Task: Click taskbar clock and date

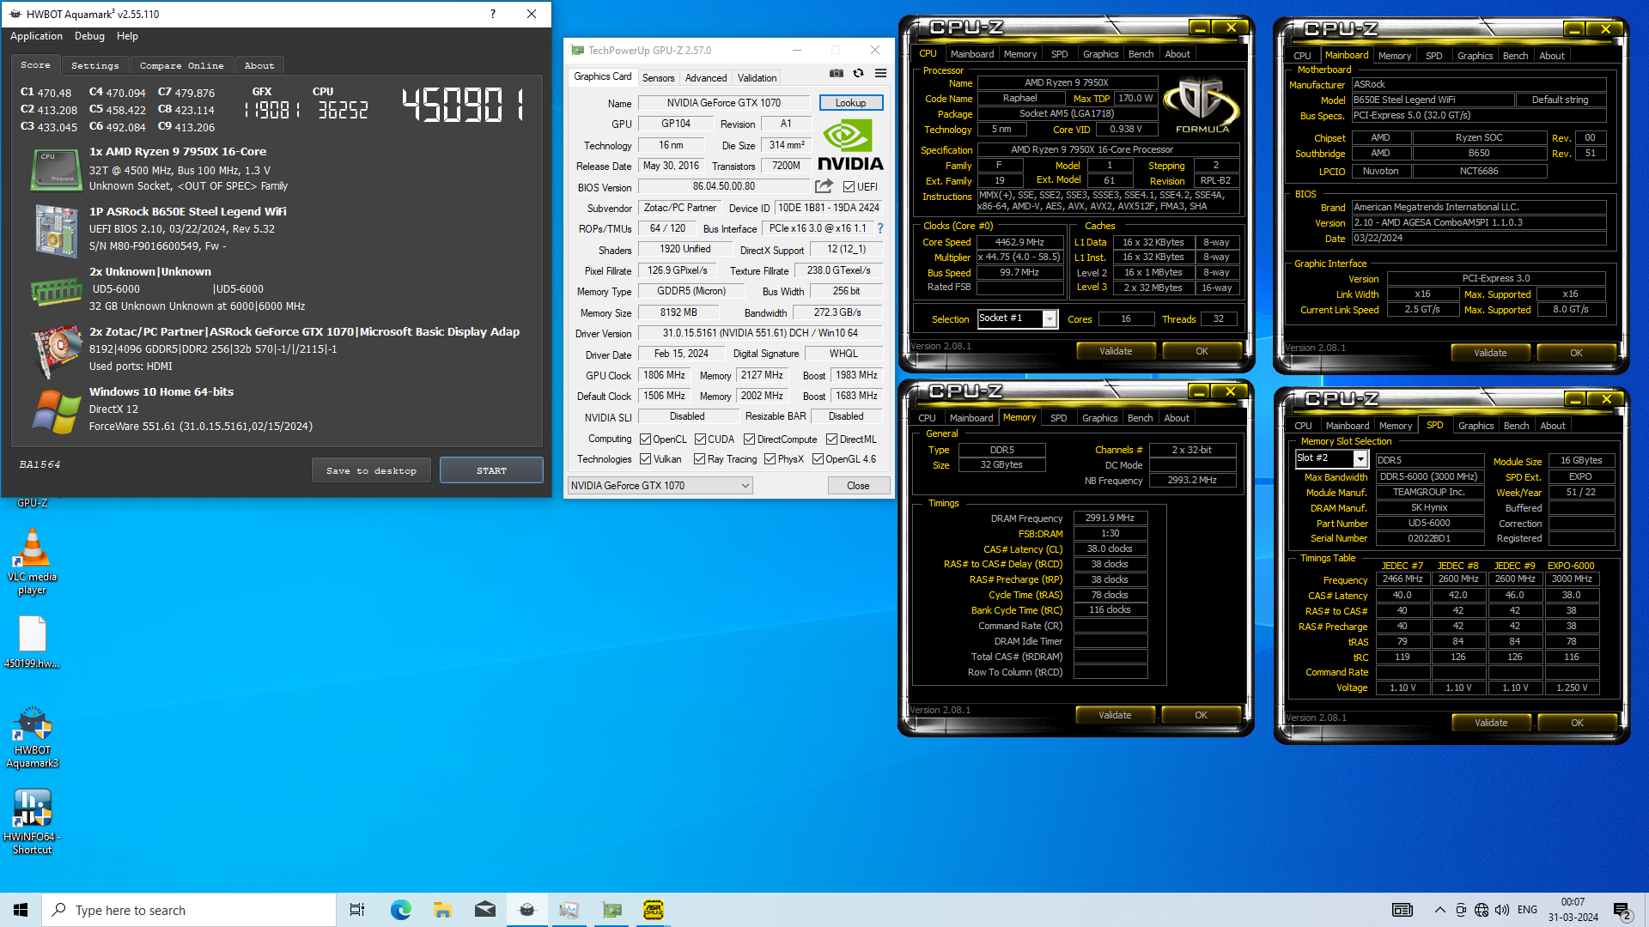Action: coord(1573,910)
